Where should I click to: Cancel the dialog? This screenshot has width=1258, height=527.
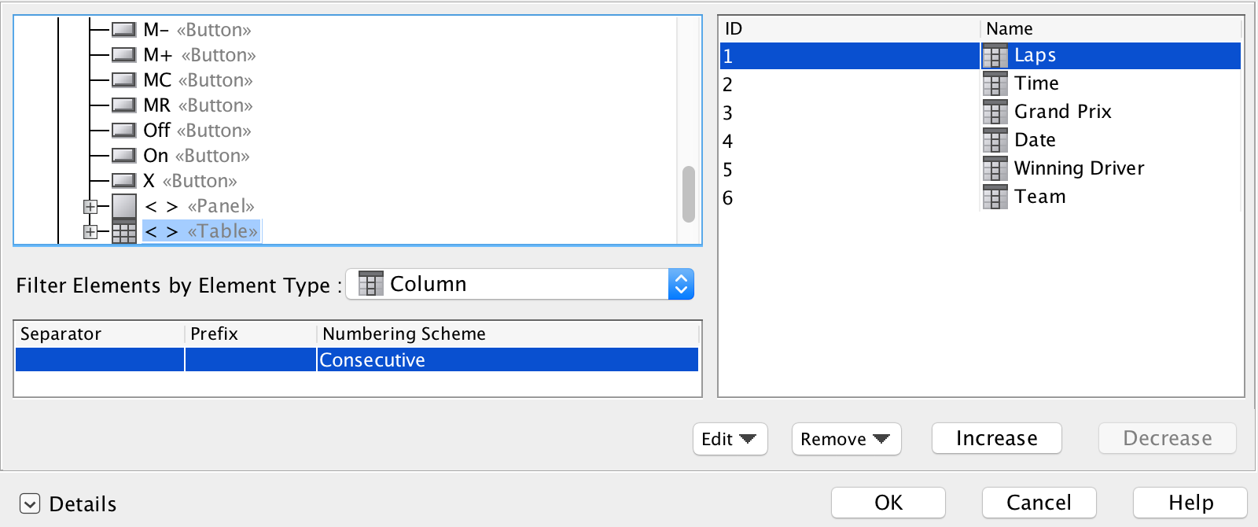coord(1039,503)
